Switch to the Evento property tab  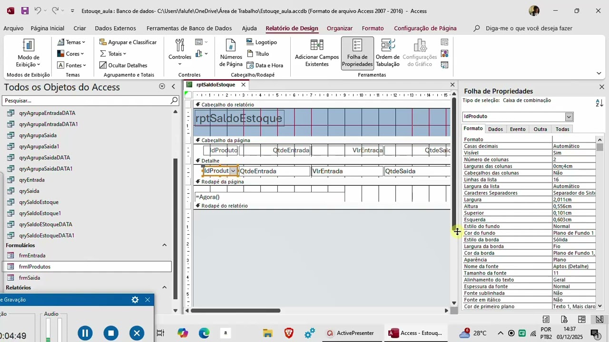point(518,129)
